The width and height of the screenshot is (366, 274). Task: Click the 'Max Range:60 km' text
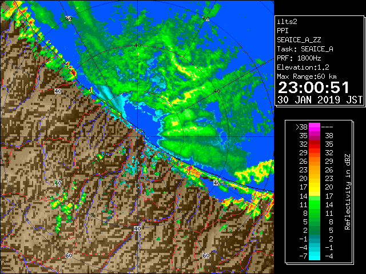click(x=307, y=76)
